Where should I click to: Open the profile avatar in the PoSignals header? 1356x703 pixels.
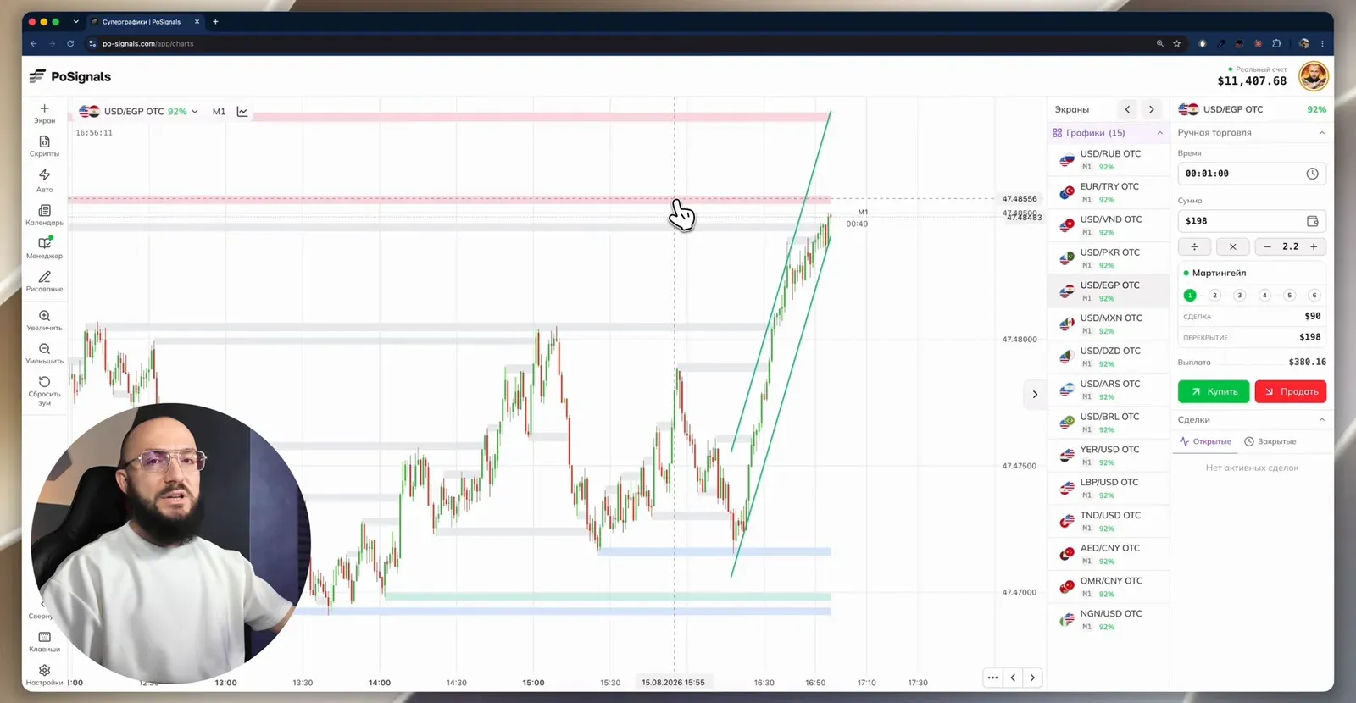pos(1314,77)
